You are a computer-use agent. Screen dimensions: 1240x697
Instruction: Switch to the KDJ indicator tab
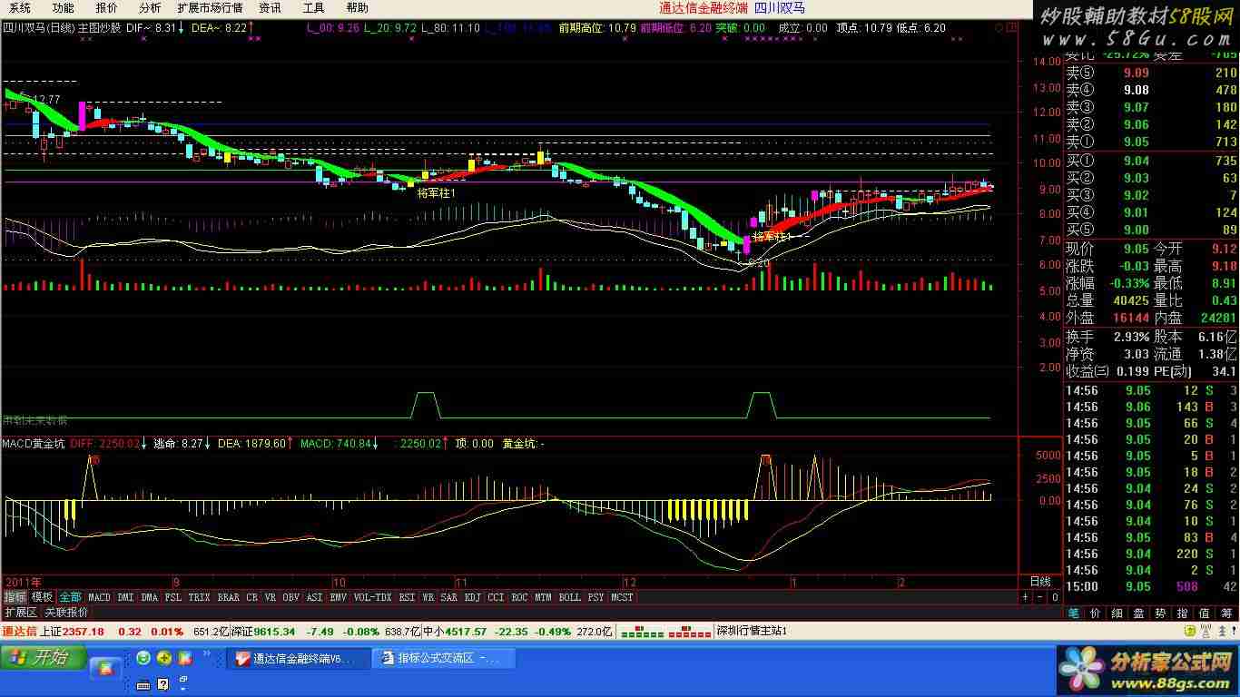[x=473, y=597]
